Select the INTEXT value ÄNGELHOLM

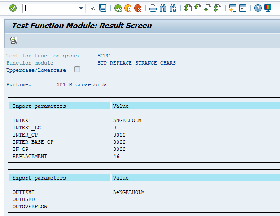tap(128, 120)
